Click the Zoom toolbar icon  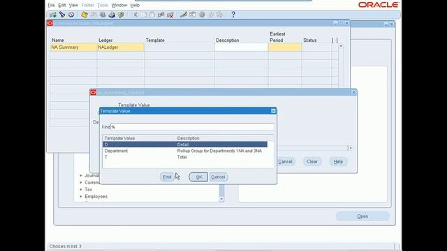193,15
